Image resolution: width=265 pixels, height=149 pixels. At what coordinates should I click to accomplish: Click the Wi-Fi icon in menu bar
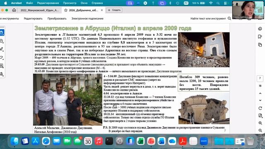(211, 3)
